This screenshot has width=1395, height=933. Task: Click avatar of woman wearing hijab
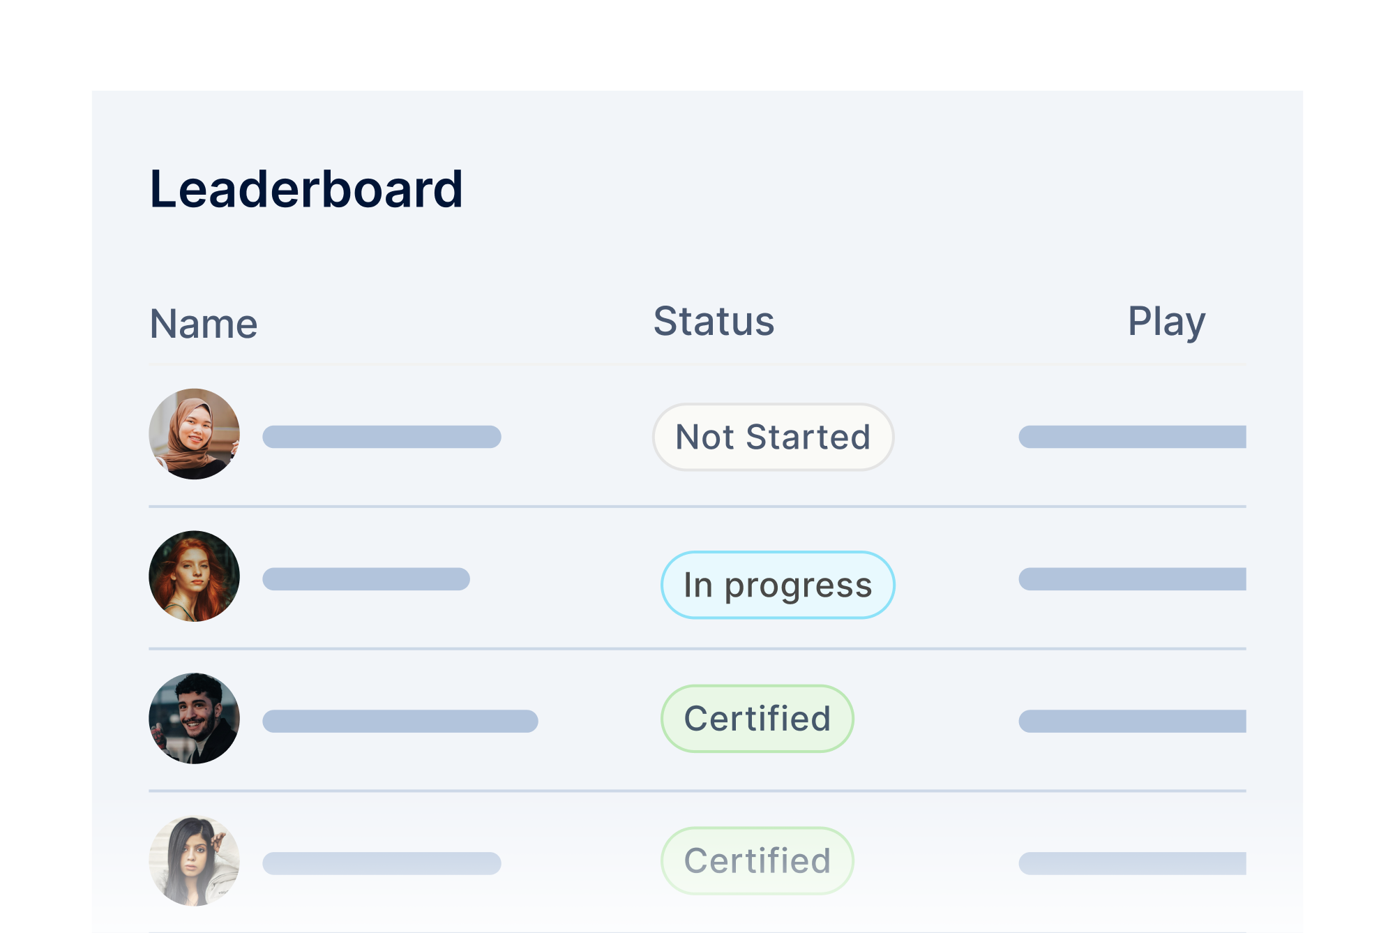194,434
